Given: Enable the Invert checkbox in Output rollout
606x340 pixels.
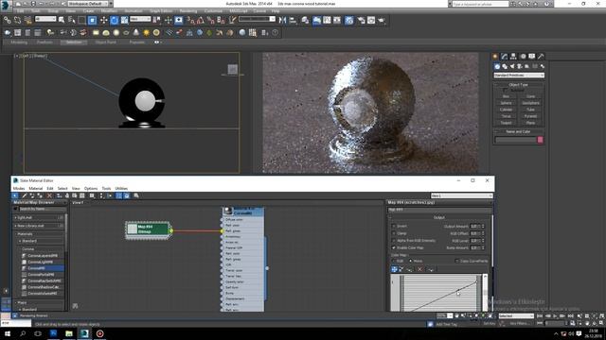Looking at the screenshot, I should [x=394, y=227].
